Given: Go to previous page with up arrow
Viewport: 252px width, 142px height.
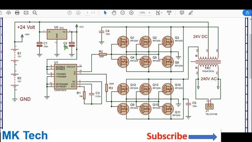Looking at the screenshot, I should pos(70,13).
